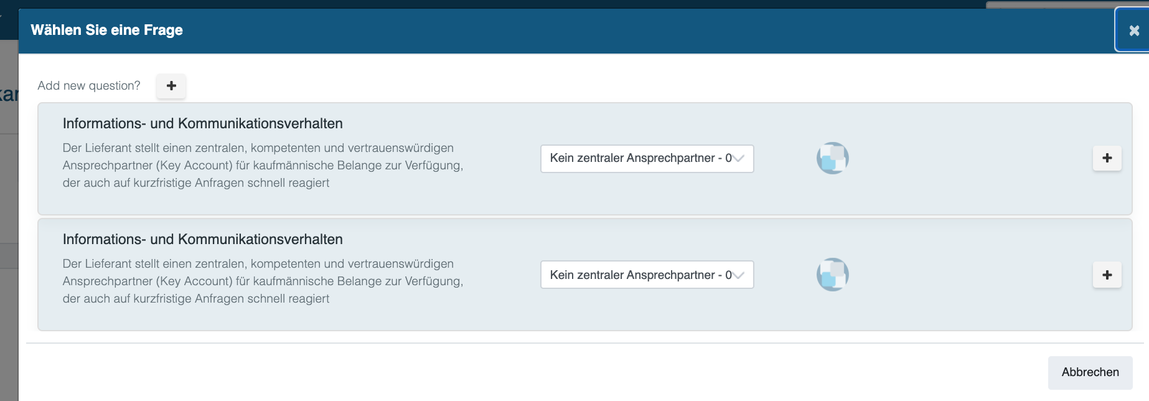Click the plus next to Add new question
Image resolution: width=1149 pixels, height=401 pixels.
pyautogui.click(x=171, y=86)
